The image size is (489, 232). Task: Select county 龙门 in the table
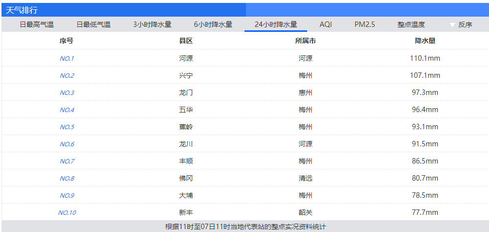click(x=186, y=93)
